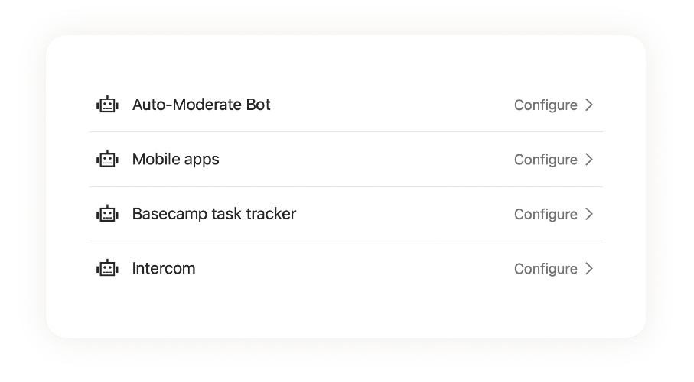Select the Basecamp task tracker bot icon

point(107,214)
